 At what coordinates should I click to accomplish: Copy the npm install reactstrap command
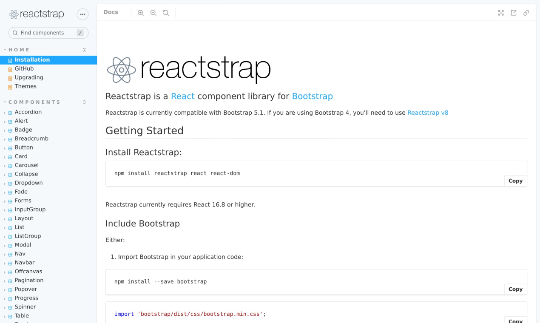[515, 181]
